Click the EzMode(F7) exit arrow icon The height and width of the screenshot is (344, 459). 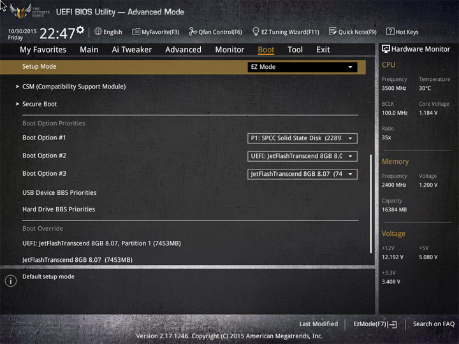coord(392,324)
